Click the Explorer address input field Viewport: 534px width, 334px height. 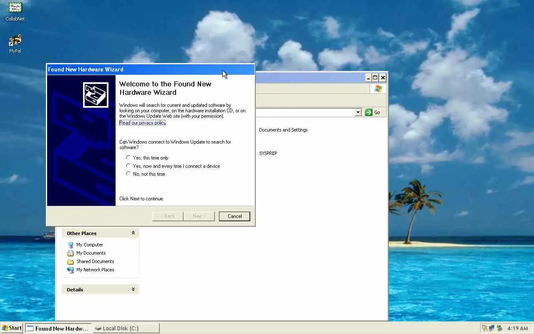point(305,112)
